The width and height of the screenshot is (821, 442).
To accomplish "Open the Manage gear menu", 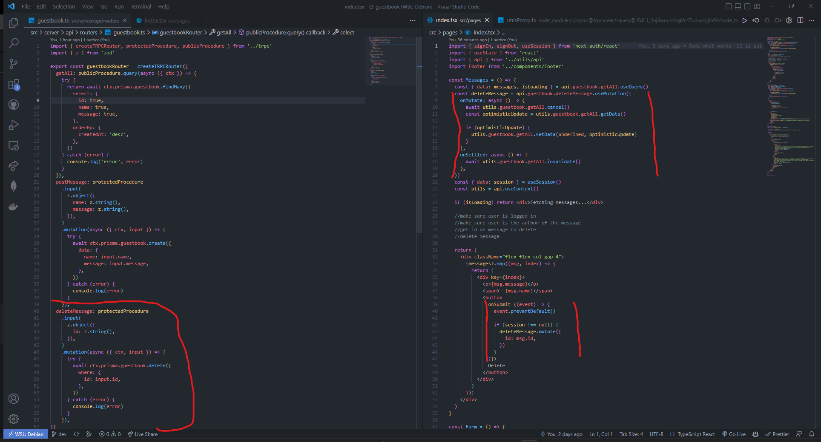I will pyautogui.click(x=14, y=419).
